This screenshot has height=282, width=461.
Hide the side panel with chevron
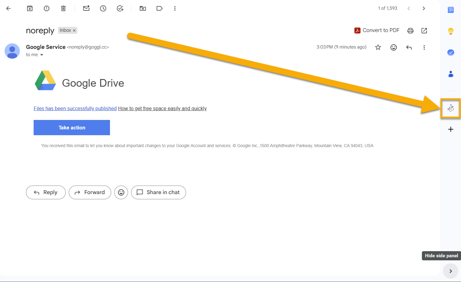[x=451, y=271]
